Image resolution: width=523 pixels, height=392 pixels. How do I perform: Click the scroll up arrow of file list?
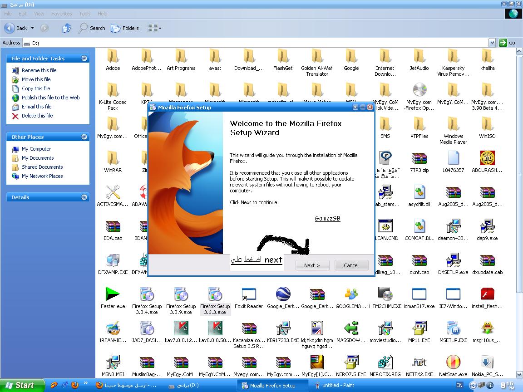(x=519, y=51)
